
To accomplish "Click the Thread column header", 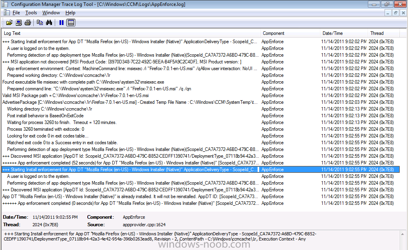I will (384, 33).
